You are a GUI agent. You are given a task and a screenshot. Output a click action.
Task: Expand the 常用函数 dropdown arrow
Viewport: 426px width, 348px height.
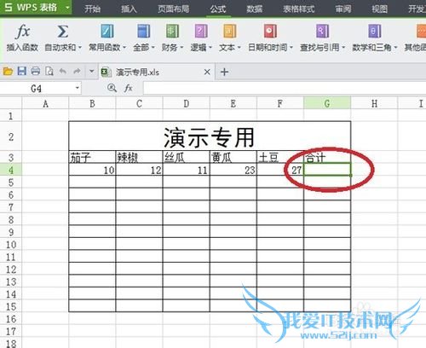click(x=124, y=48)
